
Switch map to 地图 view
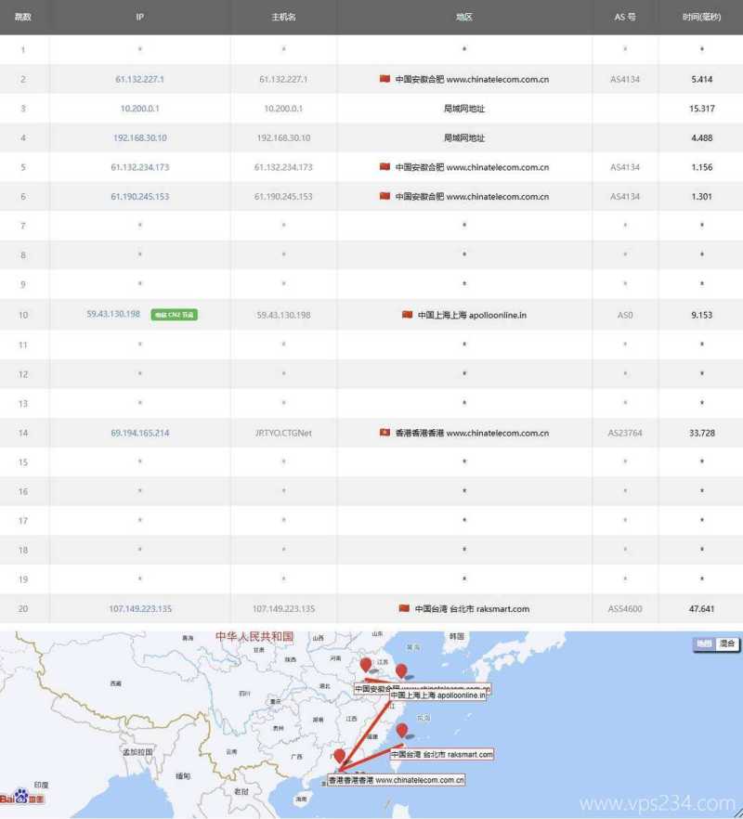pyautogui.click(x=704, y=642)
